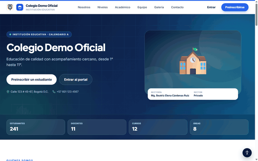This screenshot has height=161, width=258.
Task: Click the Entrar login link
Action: (x=211, y=7)
